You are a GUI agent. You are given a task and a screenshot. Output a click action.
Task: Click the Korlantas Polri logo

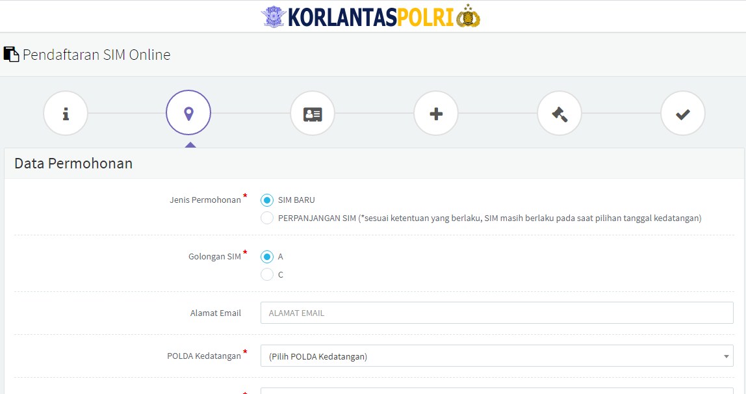point(370,17)
